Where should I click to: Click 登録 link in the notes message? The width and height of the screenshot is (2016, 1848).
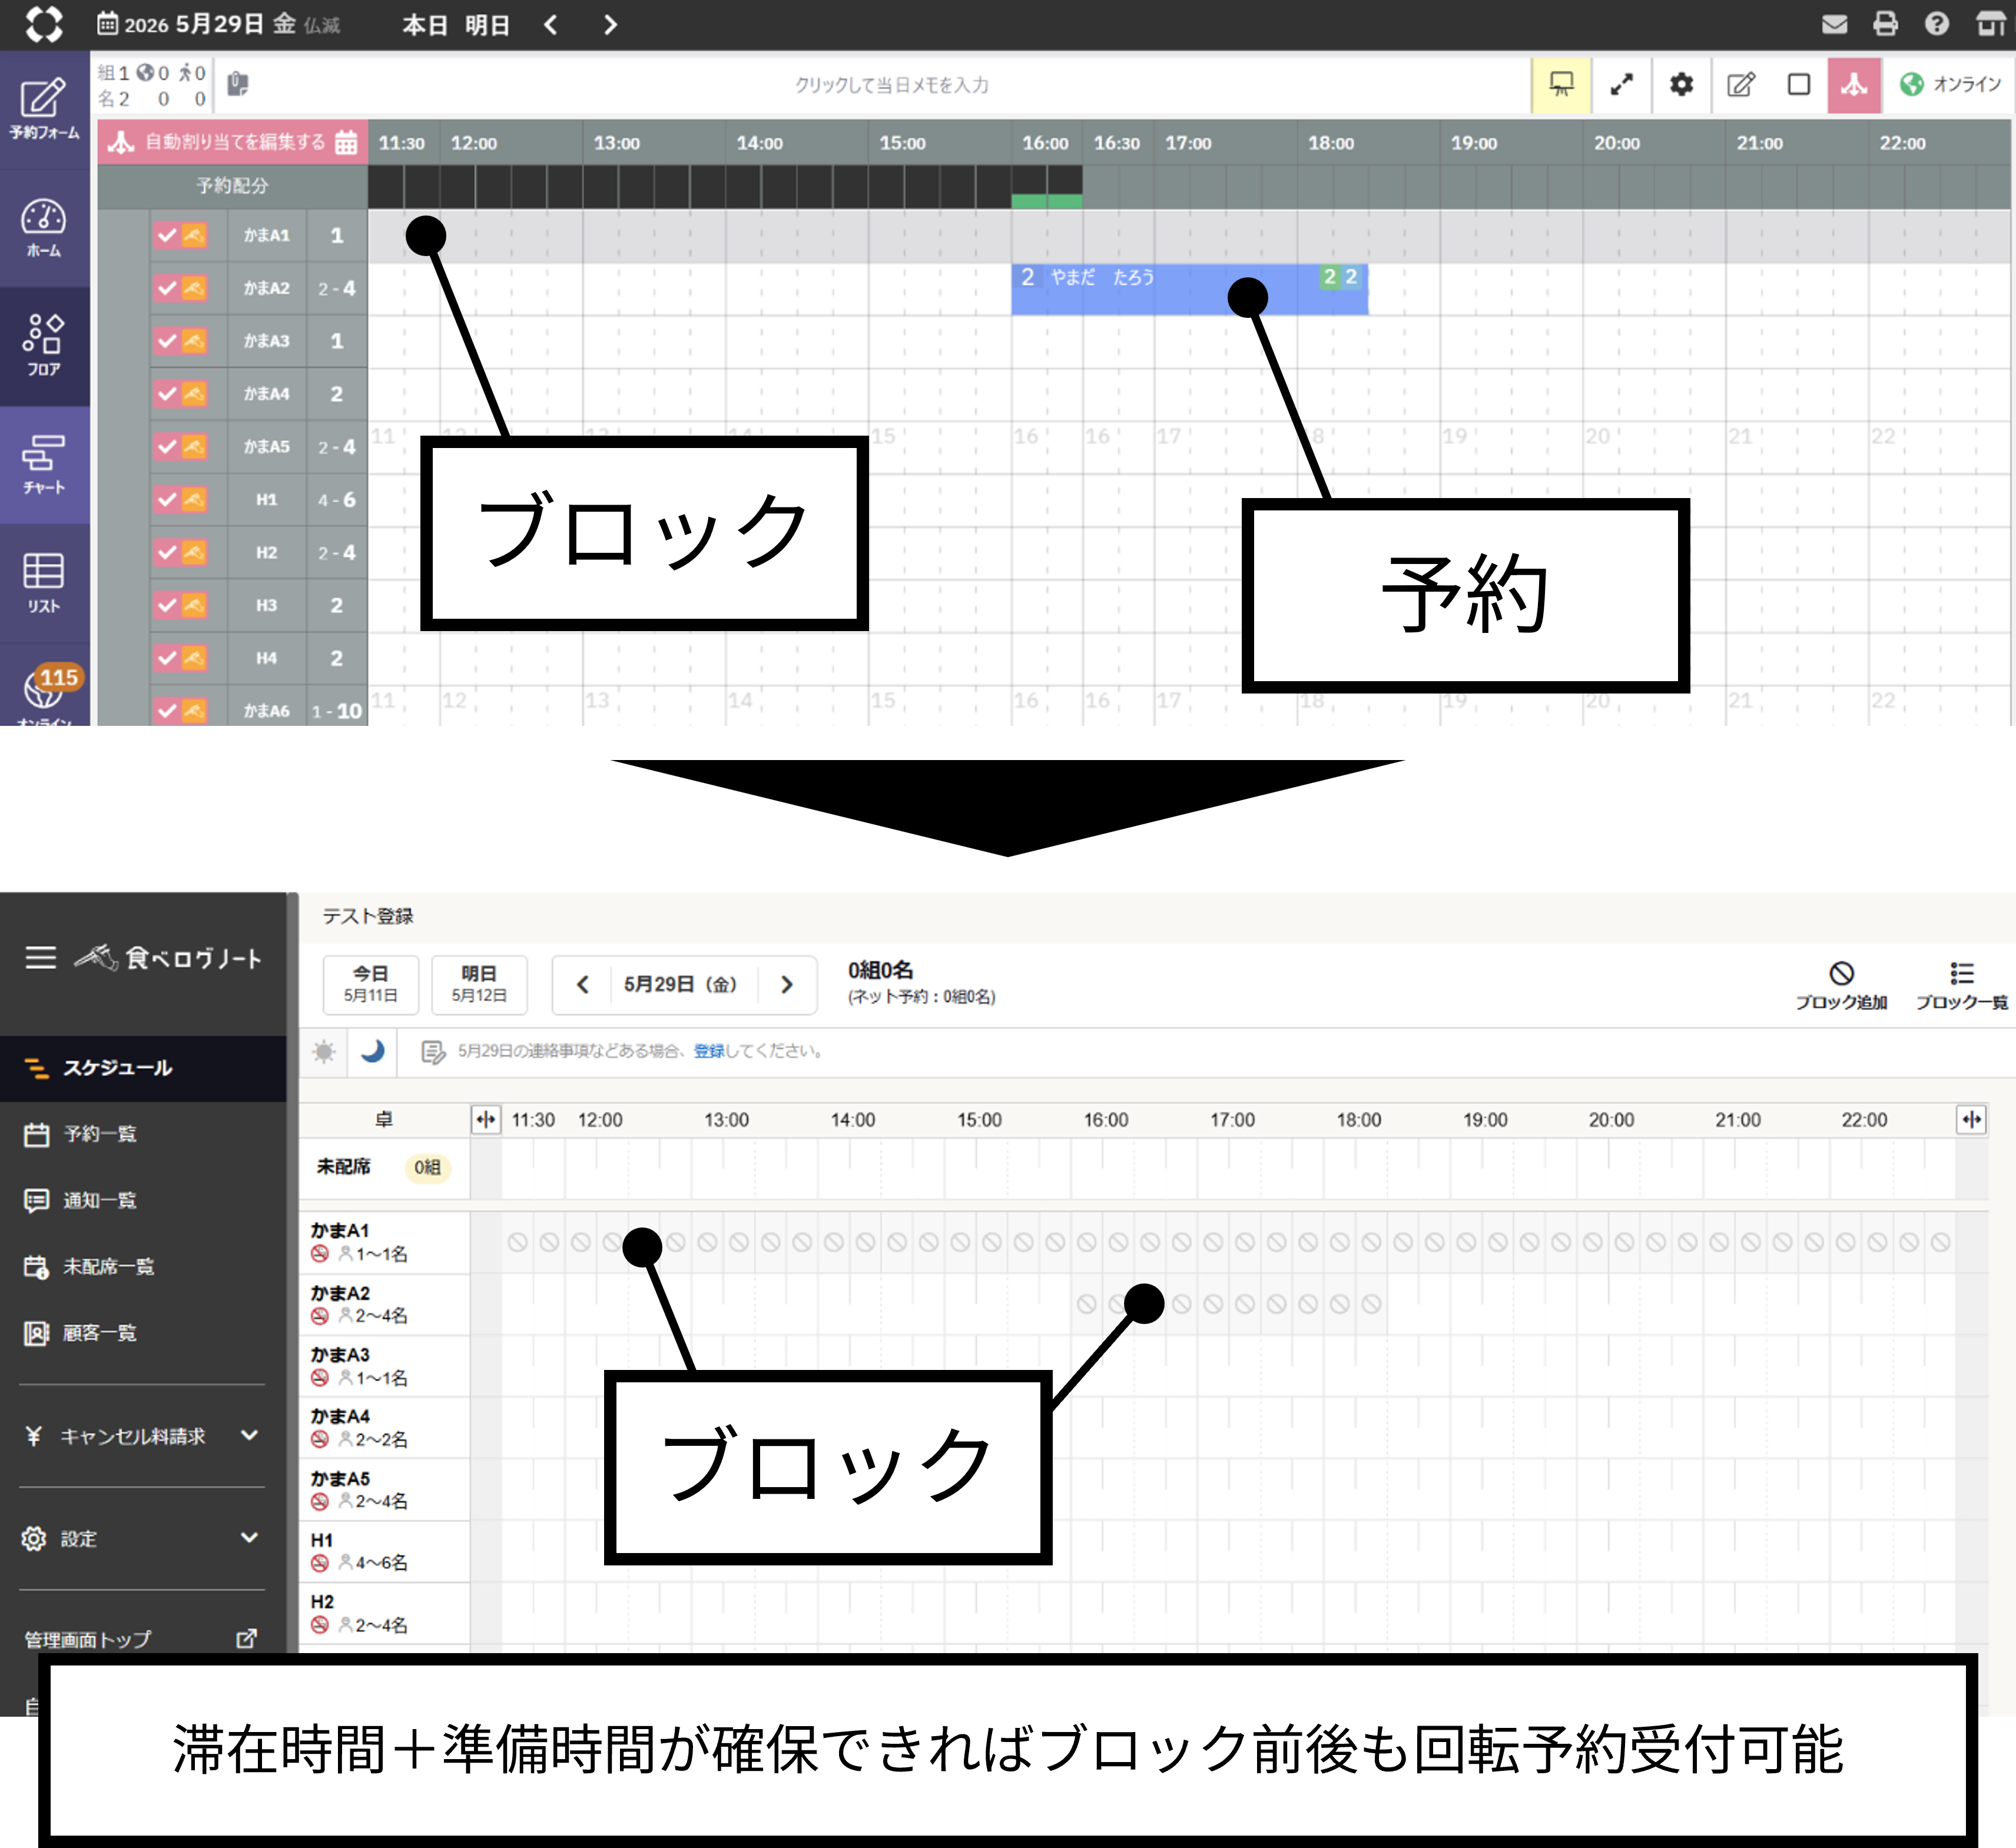click(709, 1051)
